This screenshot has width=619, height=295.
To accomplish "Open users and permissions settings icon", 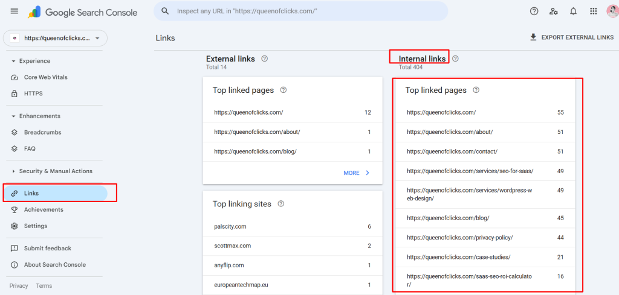I will tap(554, 11).
